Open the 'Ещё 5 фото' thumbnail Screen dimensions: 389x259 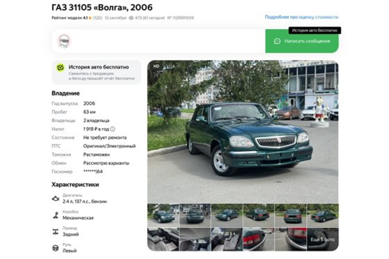323,240
